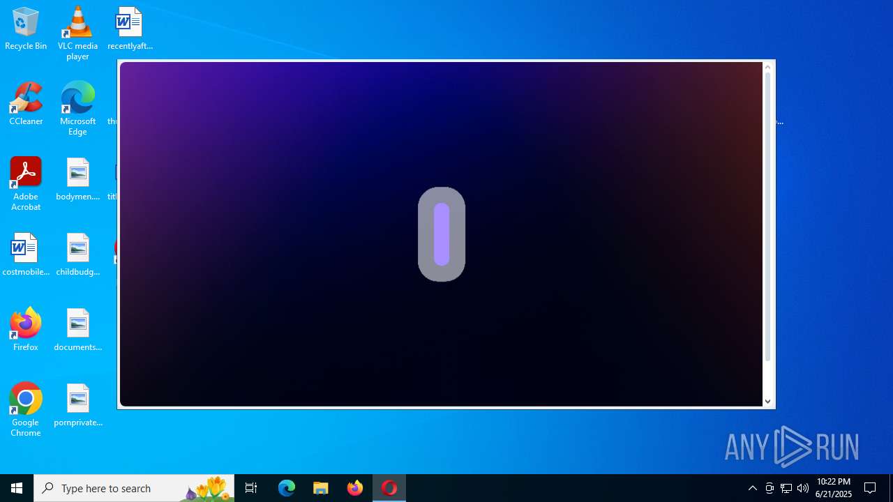Click the taskbar search box
This screenshot has height=502, width=893.
pyautogui.click(x=134, y=488)
